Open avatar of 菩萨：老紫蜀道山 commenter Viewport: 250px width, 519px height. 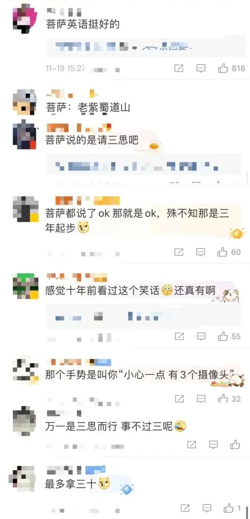click(x=24, y=102)
